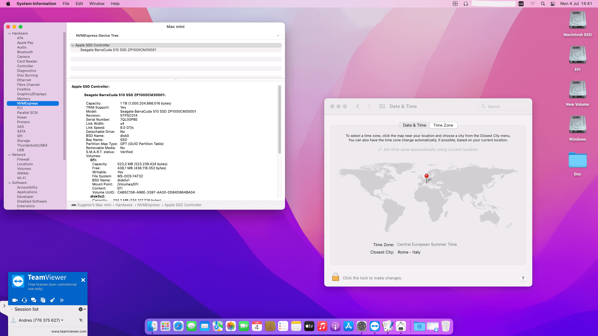Open the App Store in the Dock
Viewport: 598px width, 336px height.
[x=349, y=326]
